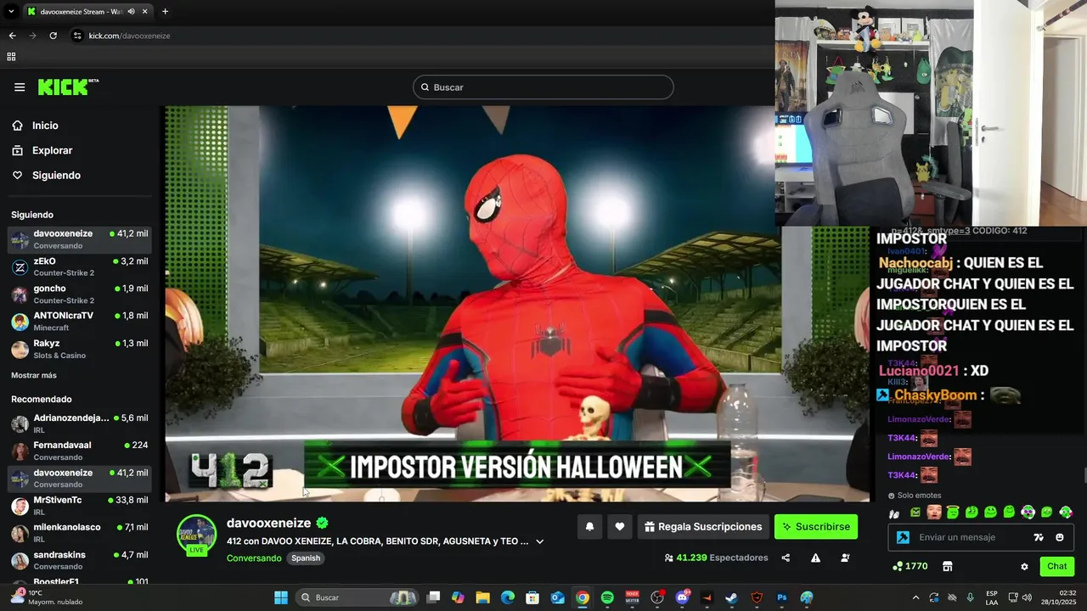Click the Conversando category link
This screenshot has height=611, width=1087.
[254, 558]
